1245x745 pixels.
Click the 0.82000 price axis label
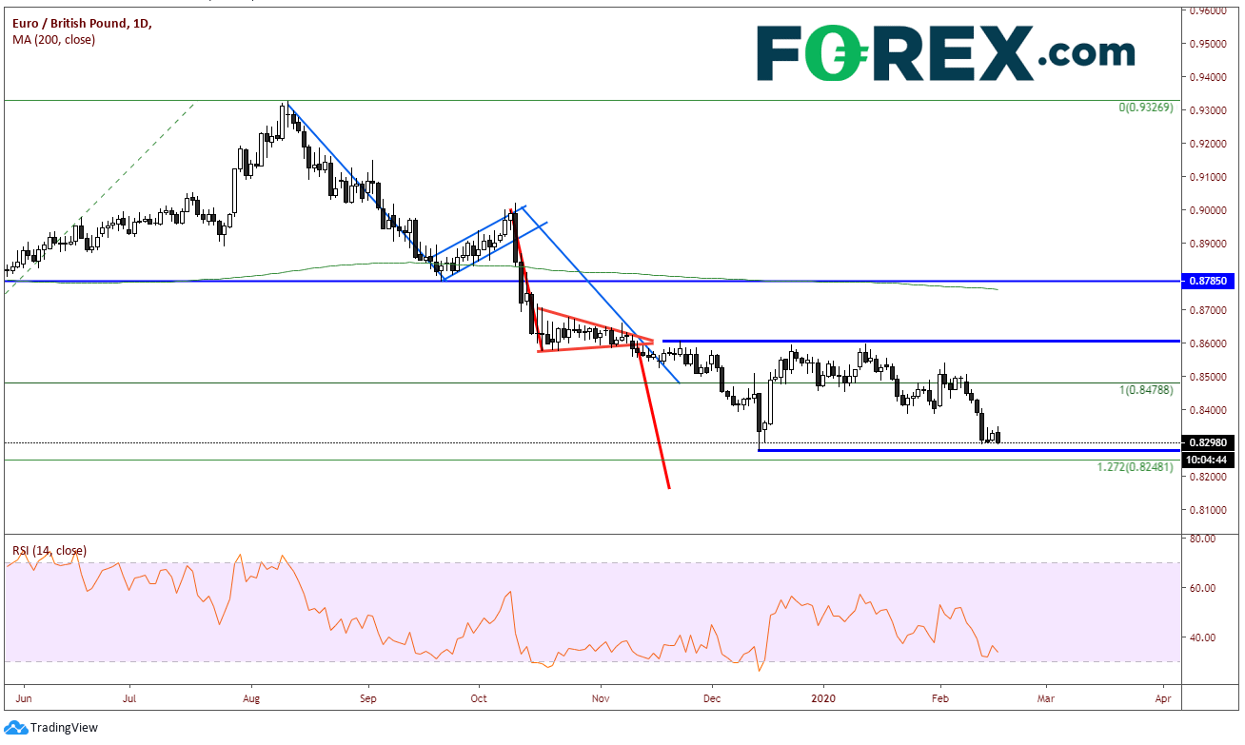1206,477
